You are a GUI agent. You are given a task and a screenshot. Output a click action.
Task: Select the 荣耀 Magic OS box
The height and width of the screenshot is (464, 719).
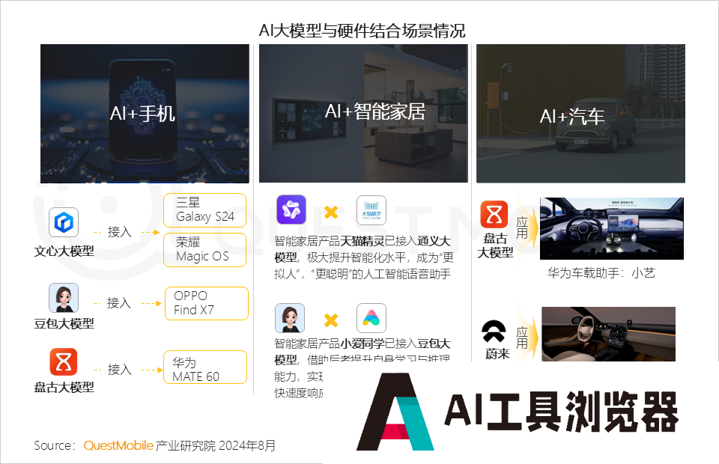[204, 249]
